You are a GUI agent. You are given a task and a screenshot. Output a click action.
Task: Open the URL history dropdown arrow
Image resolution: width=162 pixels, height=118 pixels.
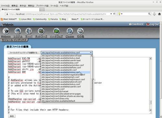pyautogui.click(x=111, y=14)
